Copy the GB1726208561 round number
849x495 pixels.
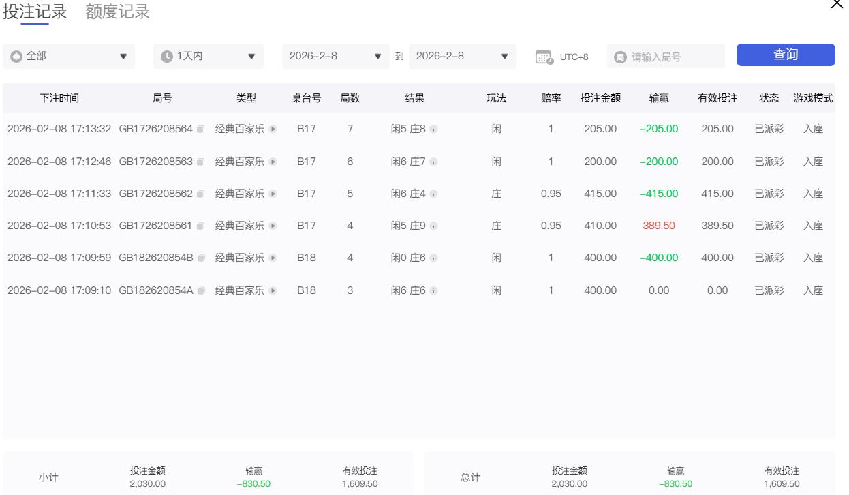pyautogui.click(x=200, y=226)
